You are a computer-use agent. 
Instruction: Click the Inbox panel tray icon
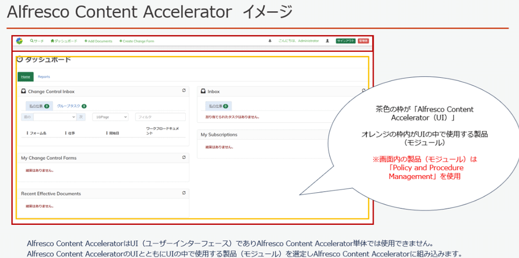tap(204, 91)
